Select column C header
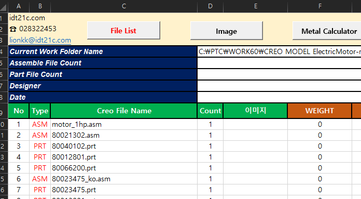 point(124,6)
